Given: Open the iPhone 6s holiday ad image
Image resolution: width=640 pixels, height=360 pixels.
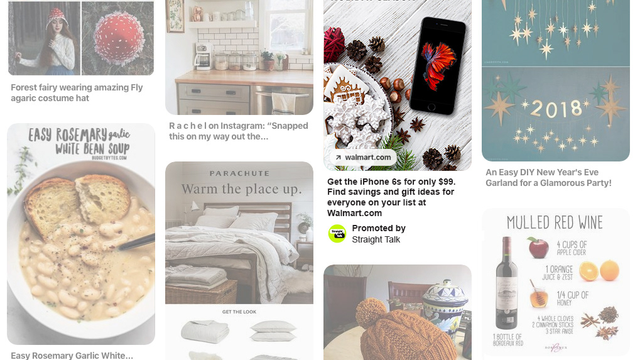Looking at the screenshot, I should (x=398, y=85).
